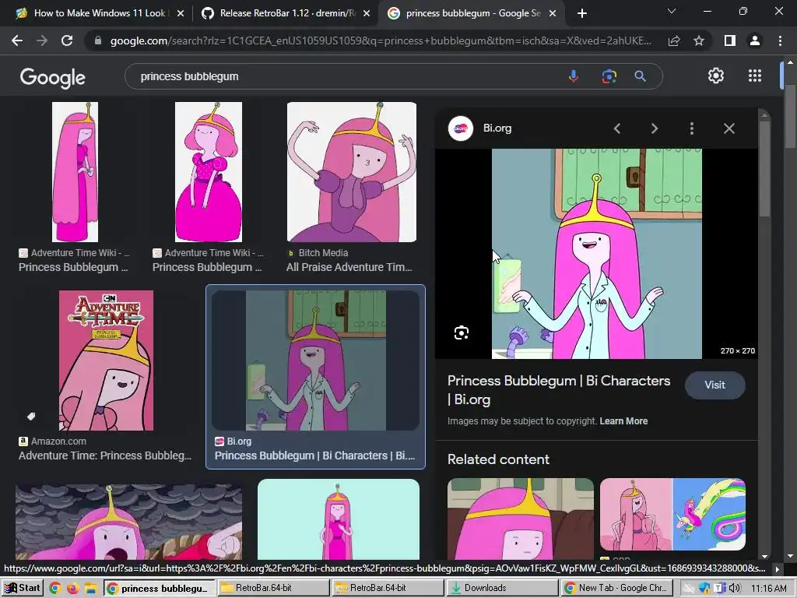Search by image with Google Lens
Viewport: 797px width, 598px height.
click(609, 76)
